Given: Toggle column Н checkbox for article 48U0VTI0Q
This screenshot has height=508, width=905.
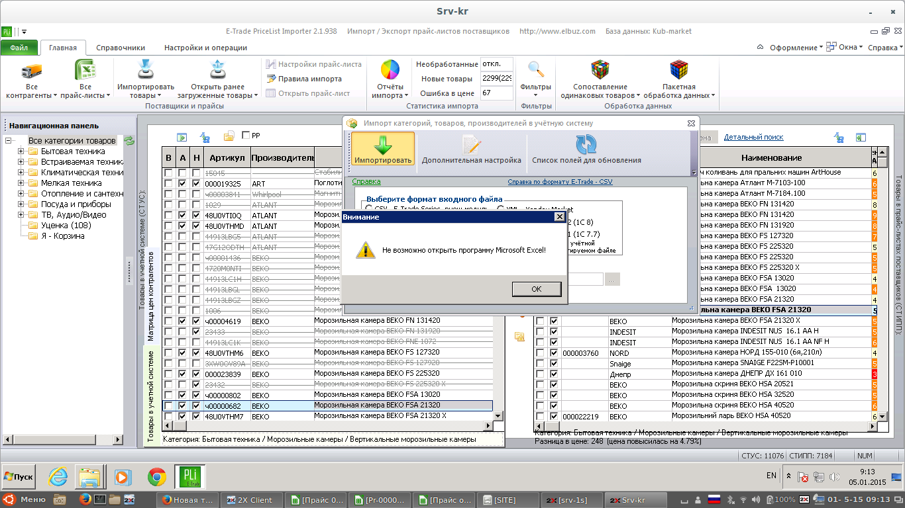Looking at the screenshot, I should [x=196, y=215].
